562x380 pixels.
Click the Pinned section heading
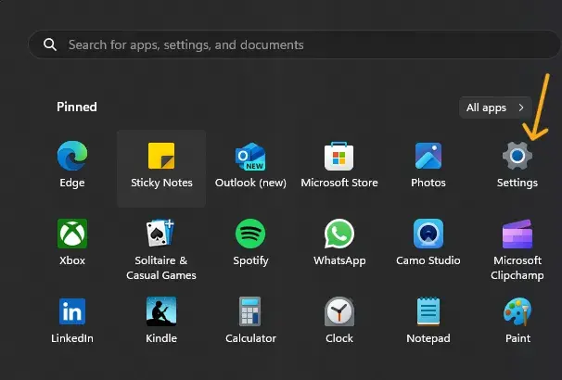pos(77,107)
